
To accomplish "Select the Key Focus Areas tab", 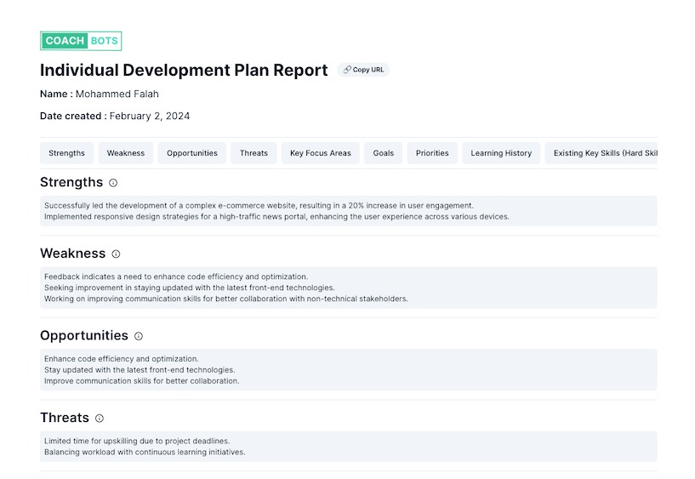I will click(320, 153).
